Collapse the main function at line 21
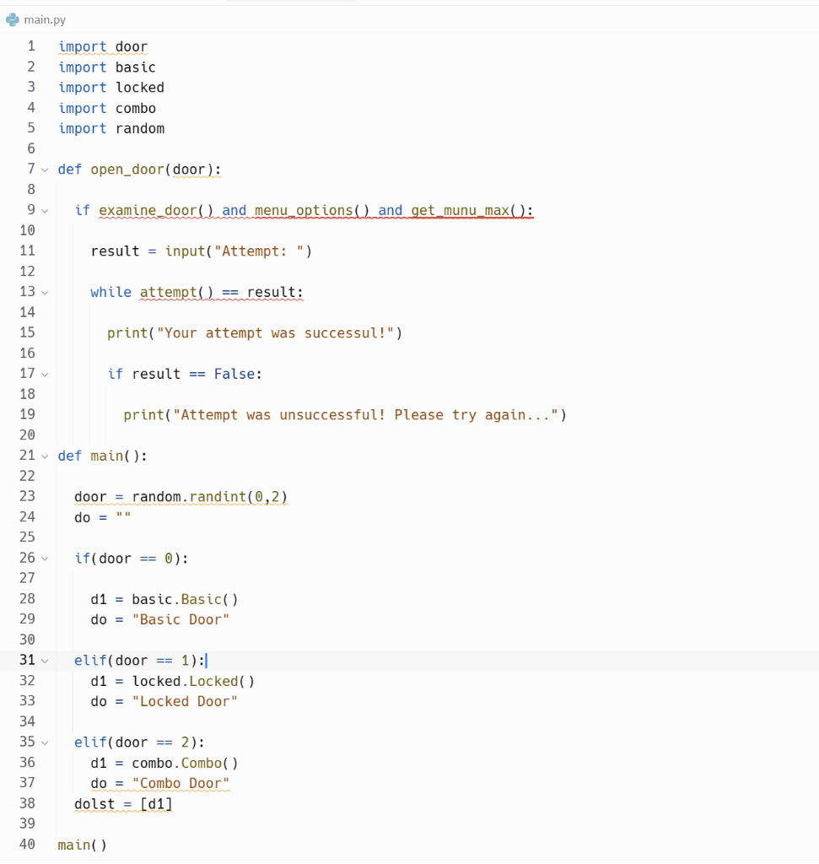 45,456
